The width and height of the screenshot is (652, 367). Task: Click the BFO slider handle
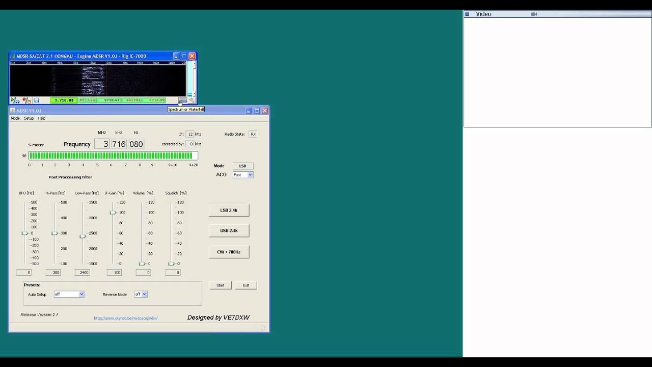[24, 233]
